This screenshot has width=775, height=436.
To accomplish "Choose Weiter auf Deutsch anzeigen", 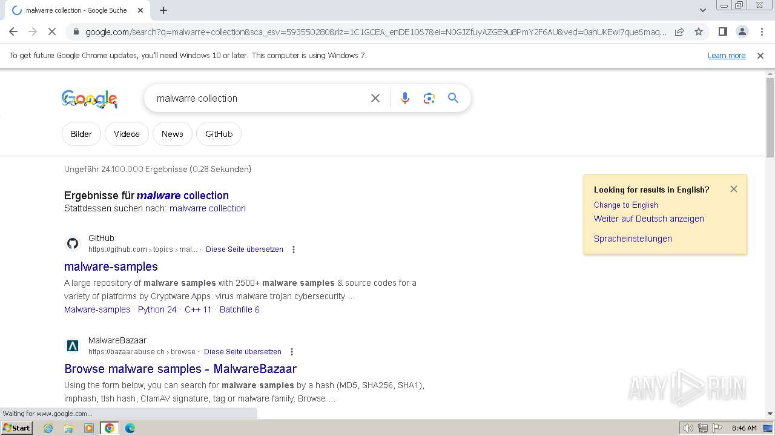I will [x=649, y=219].
